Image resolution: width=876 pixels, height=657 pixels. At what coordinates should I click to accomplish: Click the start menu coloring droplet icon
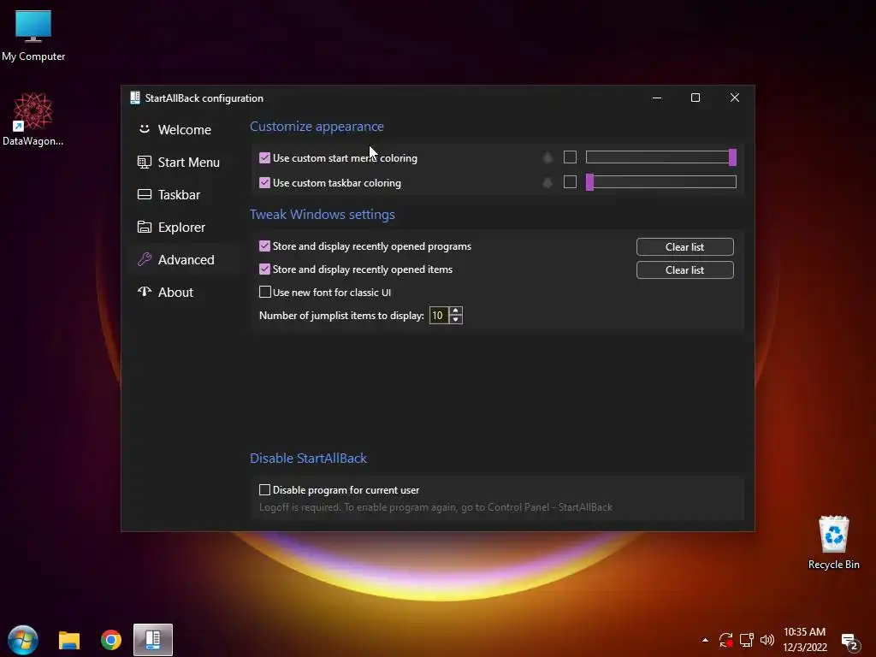548,157
